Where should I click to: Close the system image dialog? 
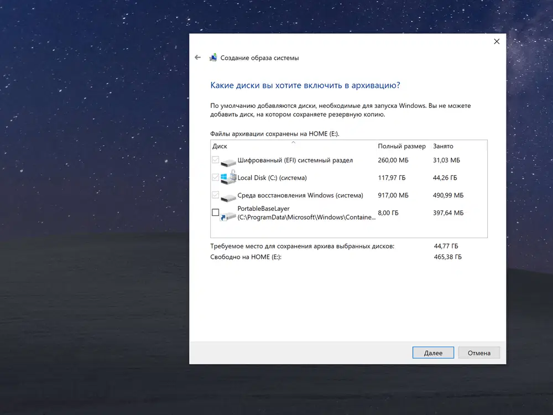(497, 41)
